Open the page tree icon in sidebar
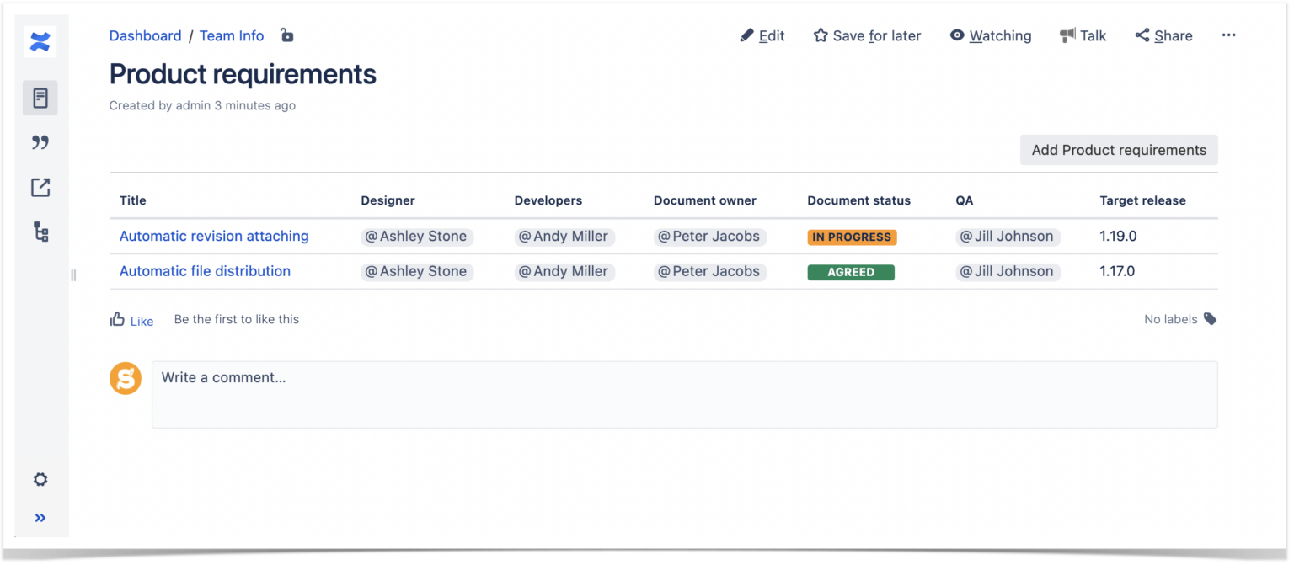1294x565 pixels. pyautogui.click(x=40, y=232)
